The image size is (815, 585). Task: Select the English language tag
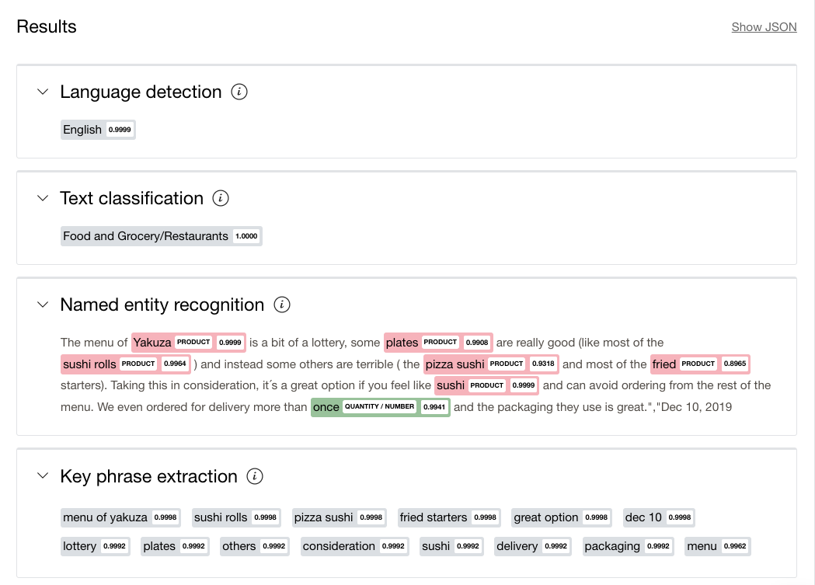(98, 130)
